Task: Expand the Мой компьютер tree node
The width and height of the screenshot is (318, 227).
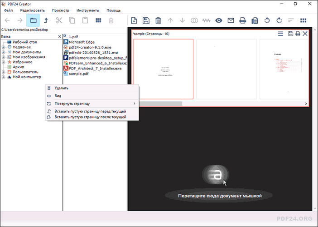Action: point(3,77)
